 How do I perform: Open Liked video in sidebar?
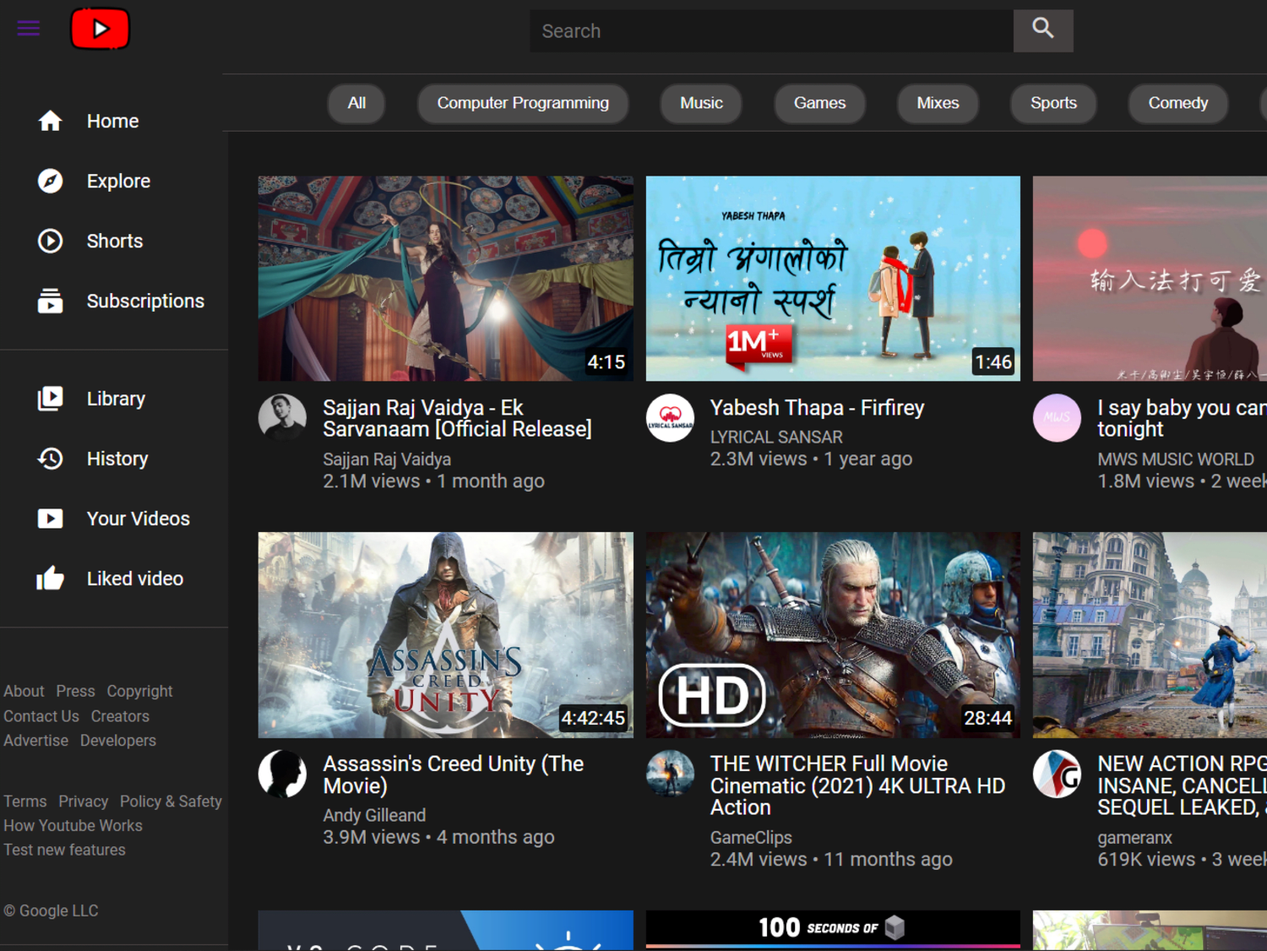135,579
